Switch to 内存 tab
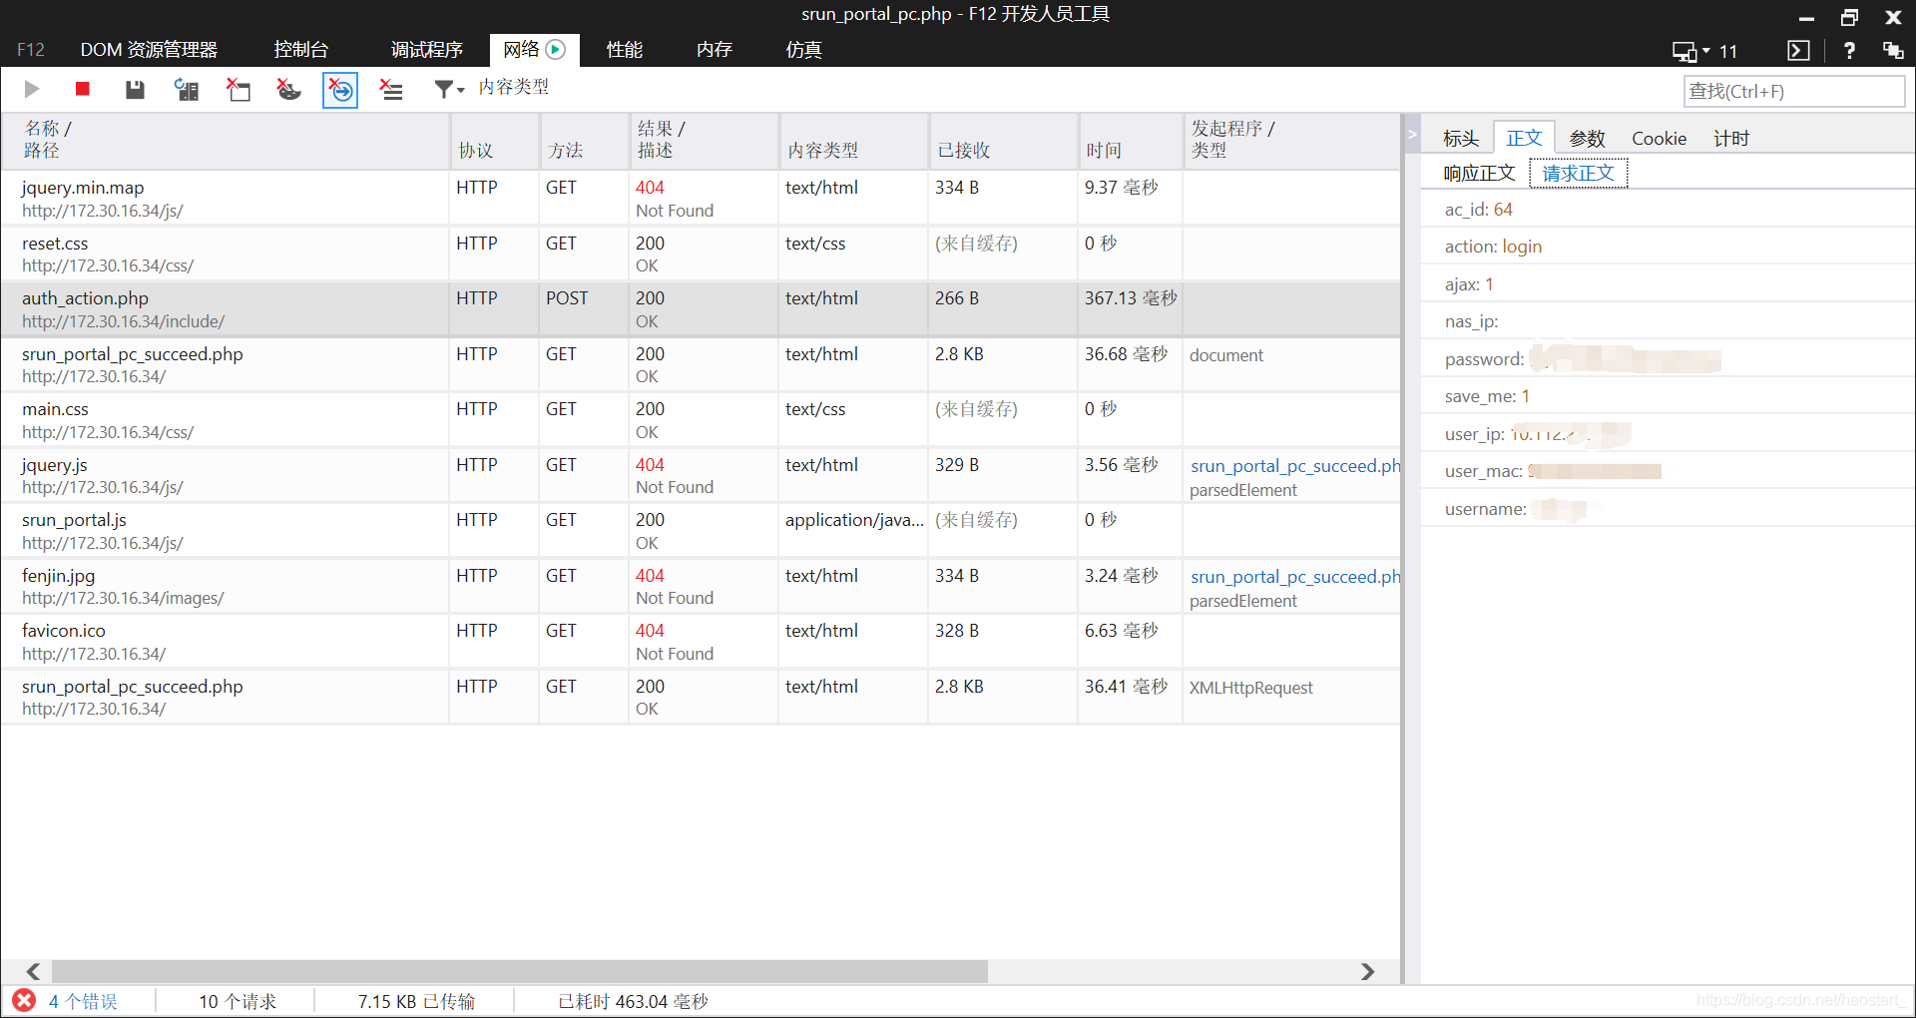Screen dimensions: 1916x1018 pyautogui.click(x=715, y=50)
